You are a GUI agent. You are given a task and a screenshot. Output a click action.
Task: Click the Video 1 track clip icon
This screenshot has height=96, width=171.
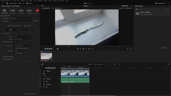point(44,74)
